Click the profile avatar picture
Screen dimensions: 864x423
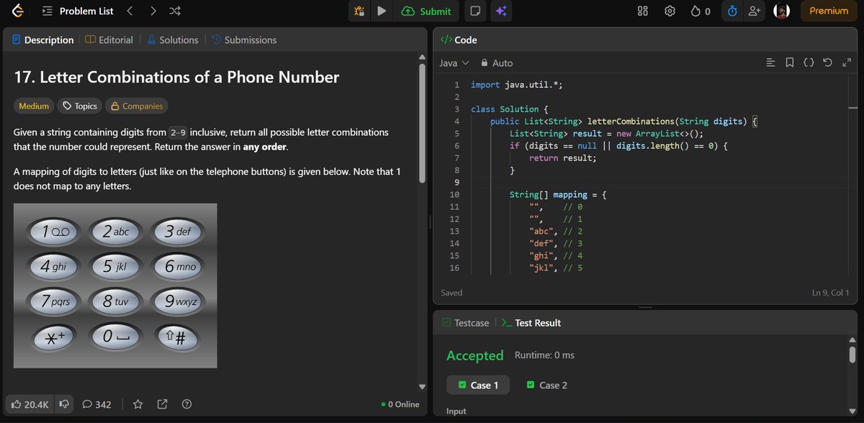781,11
